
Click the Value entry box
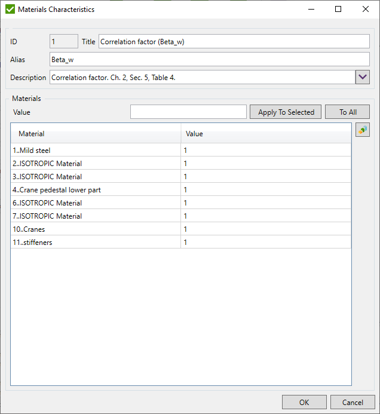coord(188,112)
